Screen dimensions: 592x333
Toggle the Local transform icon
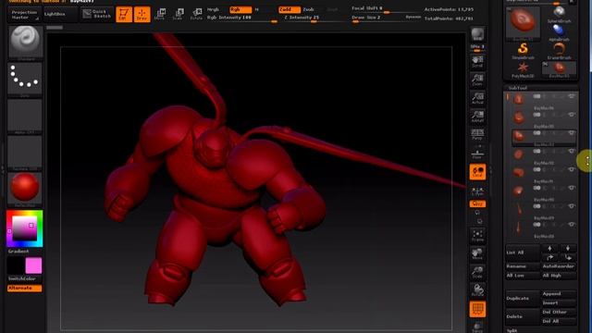(x=477, y=172)
